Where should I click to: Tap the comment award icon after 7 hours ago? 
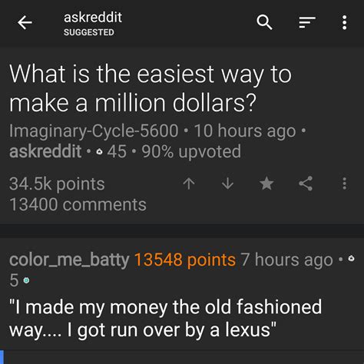point(352,258)
